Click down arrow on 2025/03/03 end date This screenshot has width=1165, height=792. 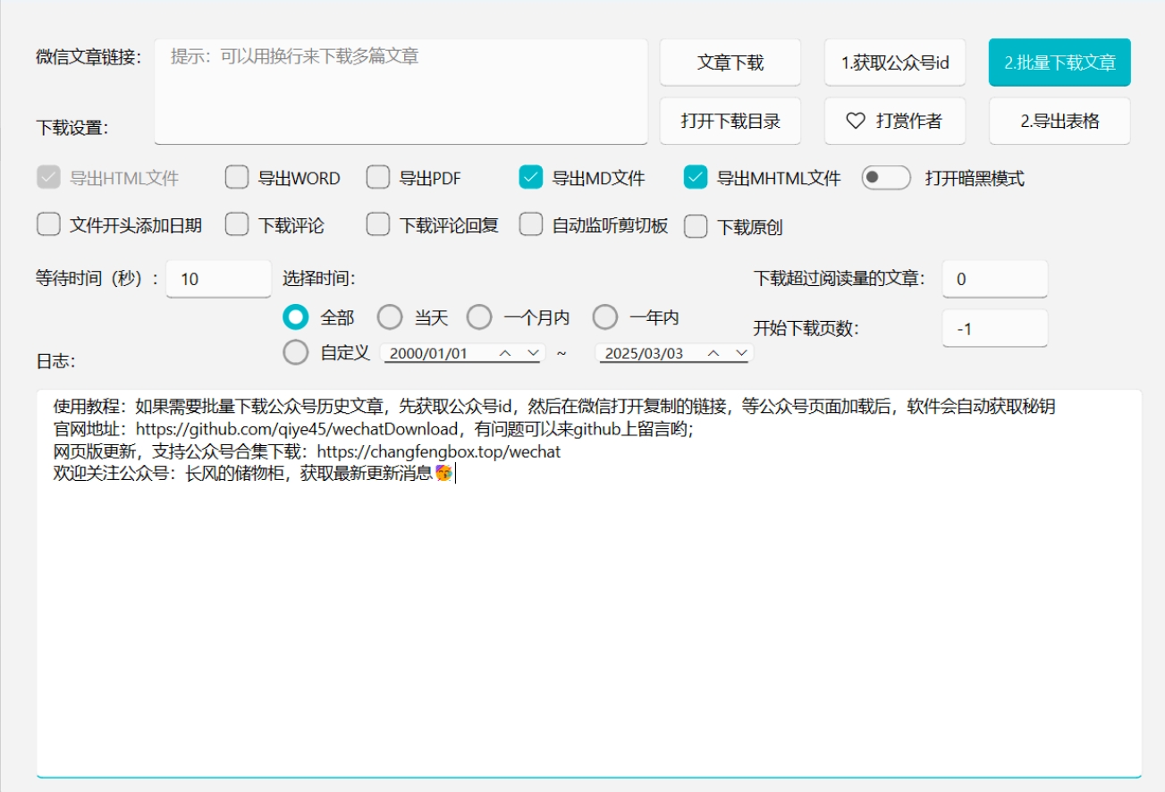[740, 353]
